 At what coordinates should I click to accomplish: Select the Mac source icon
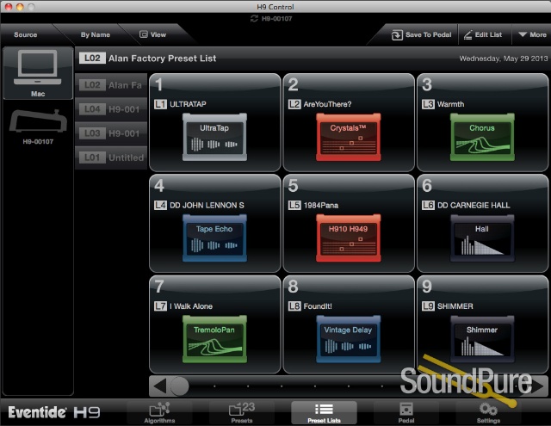tap(38, 73)
